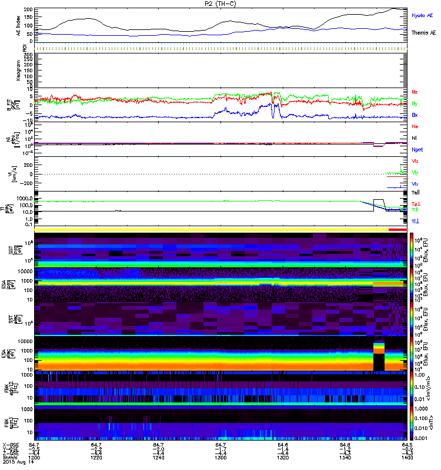Click the "1200" time tick label
The height and width of the screenshot is (470, 441).
click(34, 458)
